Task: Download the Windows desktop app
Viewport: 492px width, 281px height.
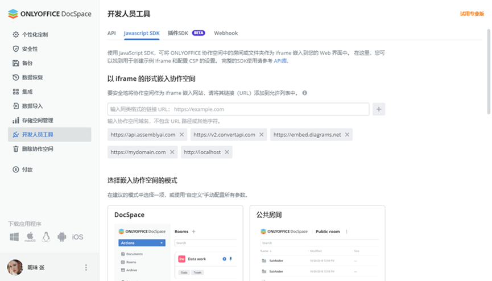Action: coord(14,237)
